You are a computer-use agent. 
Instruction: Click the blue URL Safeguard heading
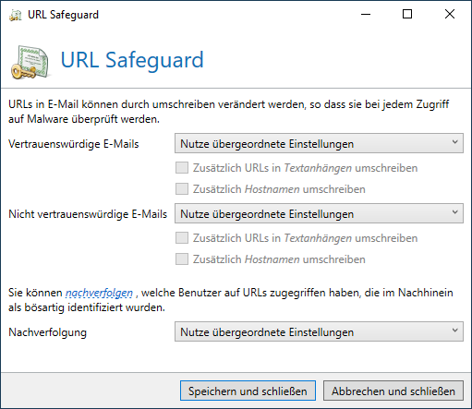[x=132, y=60]
